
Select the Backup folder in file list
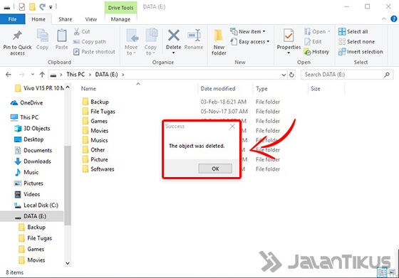(x=95, y=102)
